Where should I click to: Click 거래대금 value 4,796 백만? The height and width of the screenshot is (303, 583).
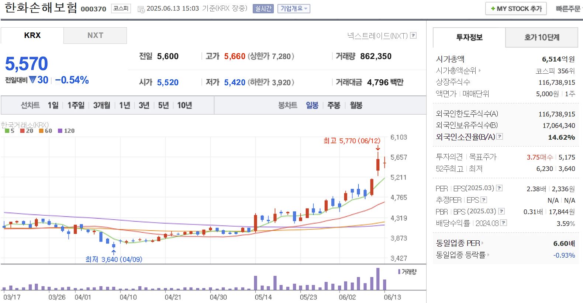(x=385, y=83)
